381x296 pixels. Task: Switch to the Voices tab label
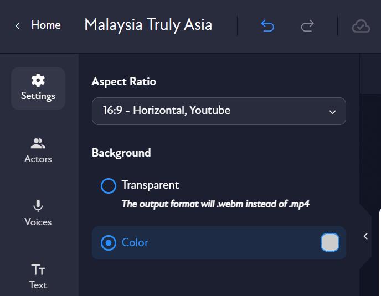[38, 222]
